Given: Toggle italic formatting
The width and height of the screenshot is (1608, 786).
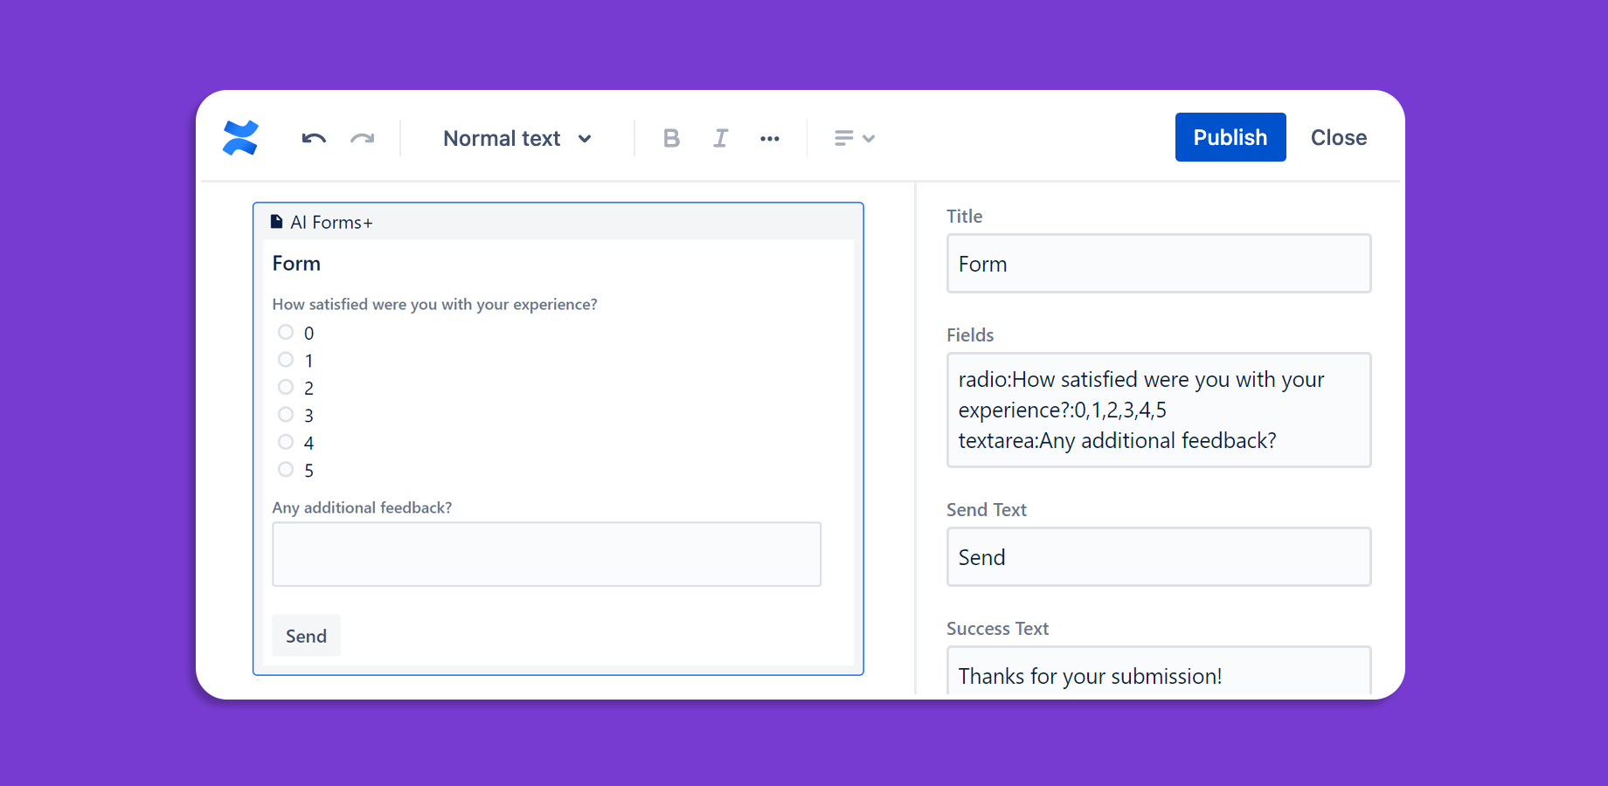Looking at the screenshot, I should [x=720, y=138].
